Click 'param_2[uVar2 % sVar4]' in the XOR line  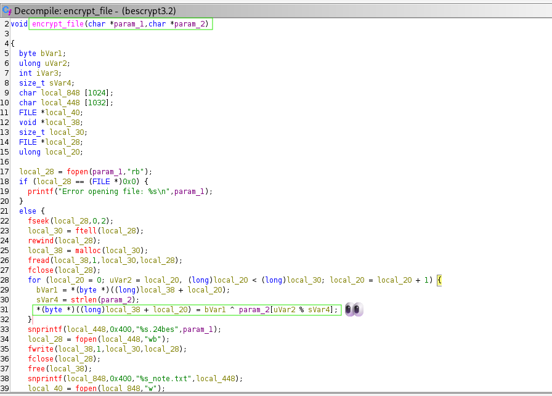coord(286,309)
